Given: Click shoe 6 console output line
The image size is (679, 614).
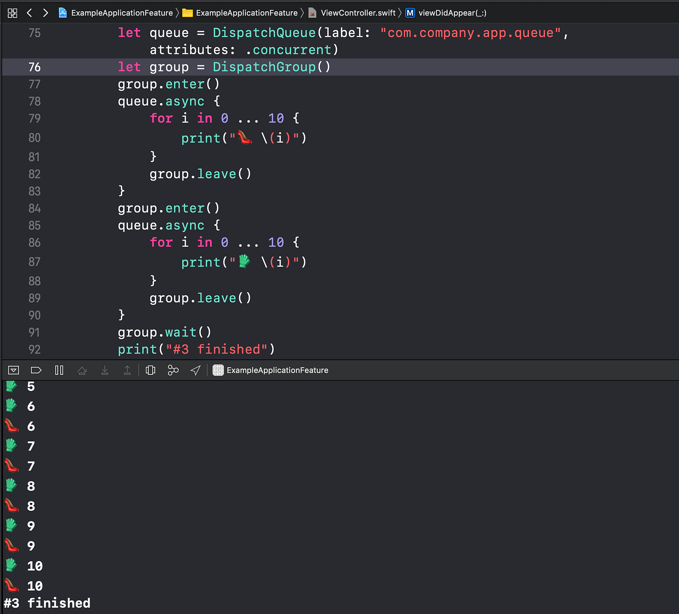Looking at the screenshot, I should 20,426.
